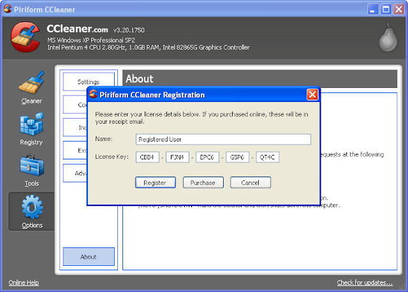This screenshot has width=408, height=292.
Task: Open the Cleaner section in sidebar
Action: click(31, 88)
